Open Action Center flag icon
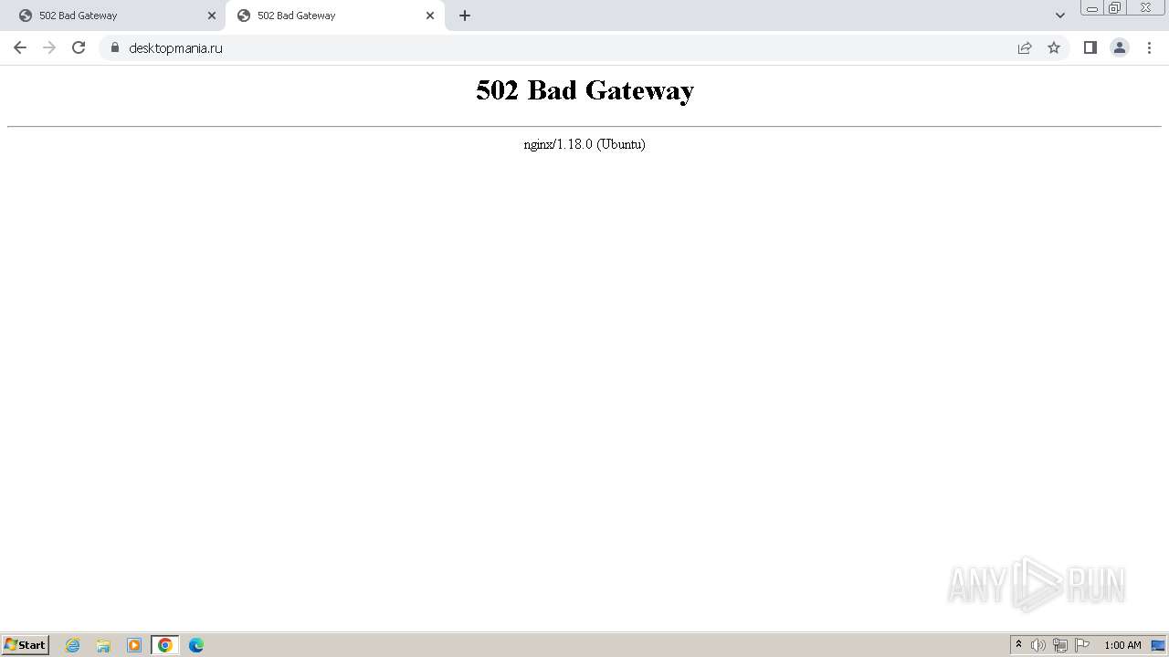The image size is (1169, 657). point(1082,645)
